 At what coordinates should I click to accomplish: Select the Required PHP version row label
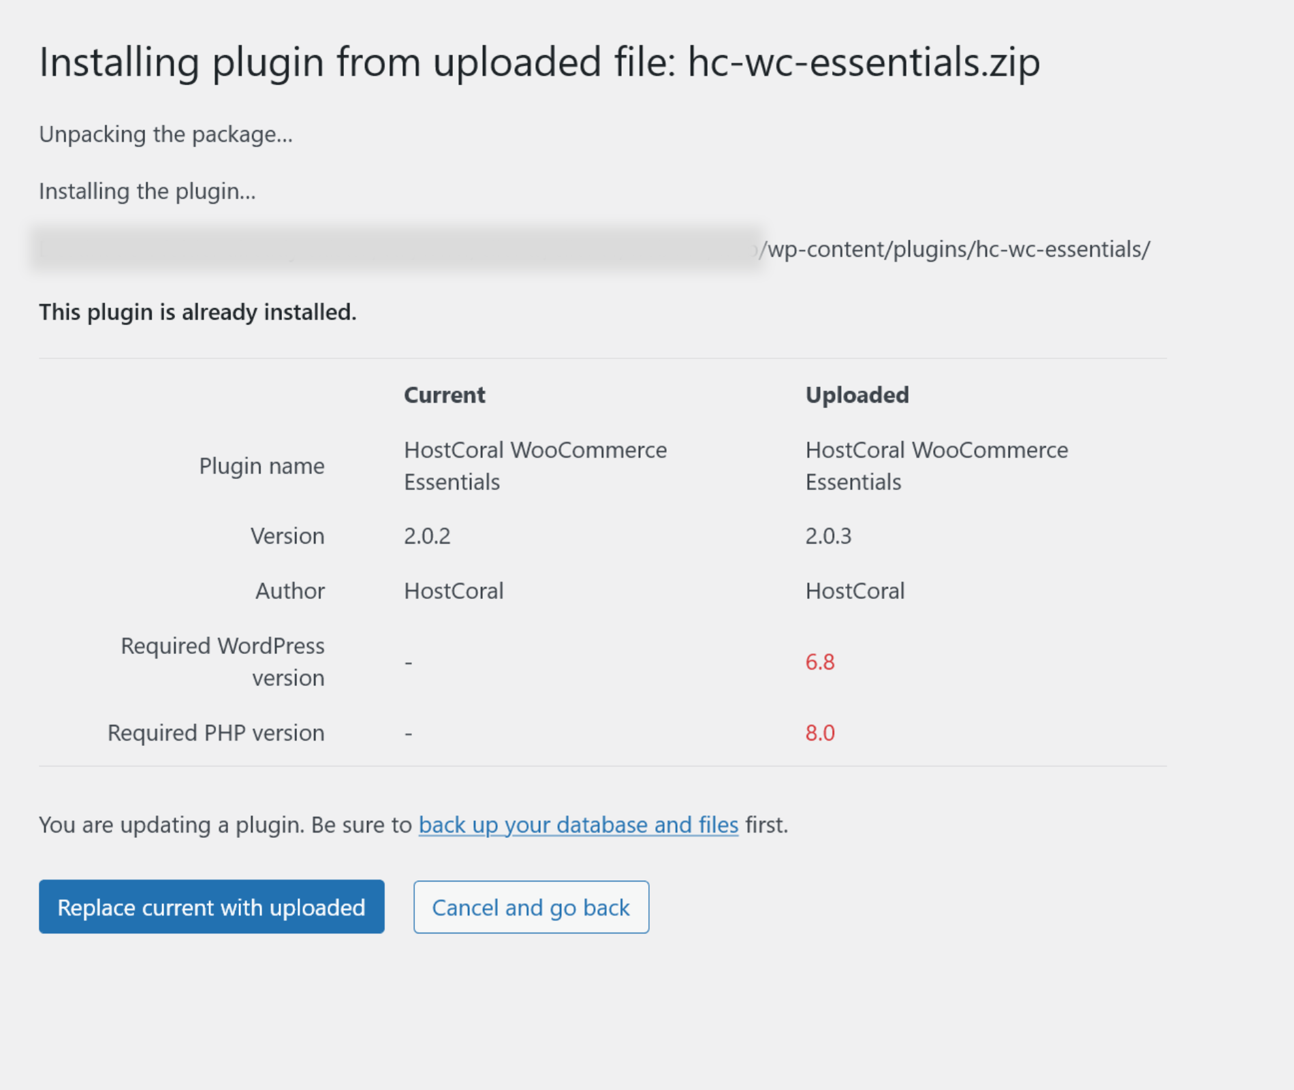[x=216, y=733]
